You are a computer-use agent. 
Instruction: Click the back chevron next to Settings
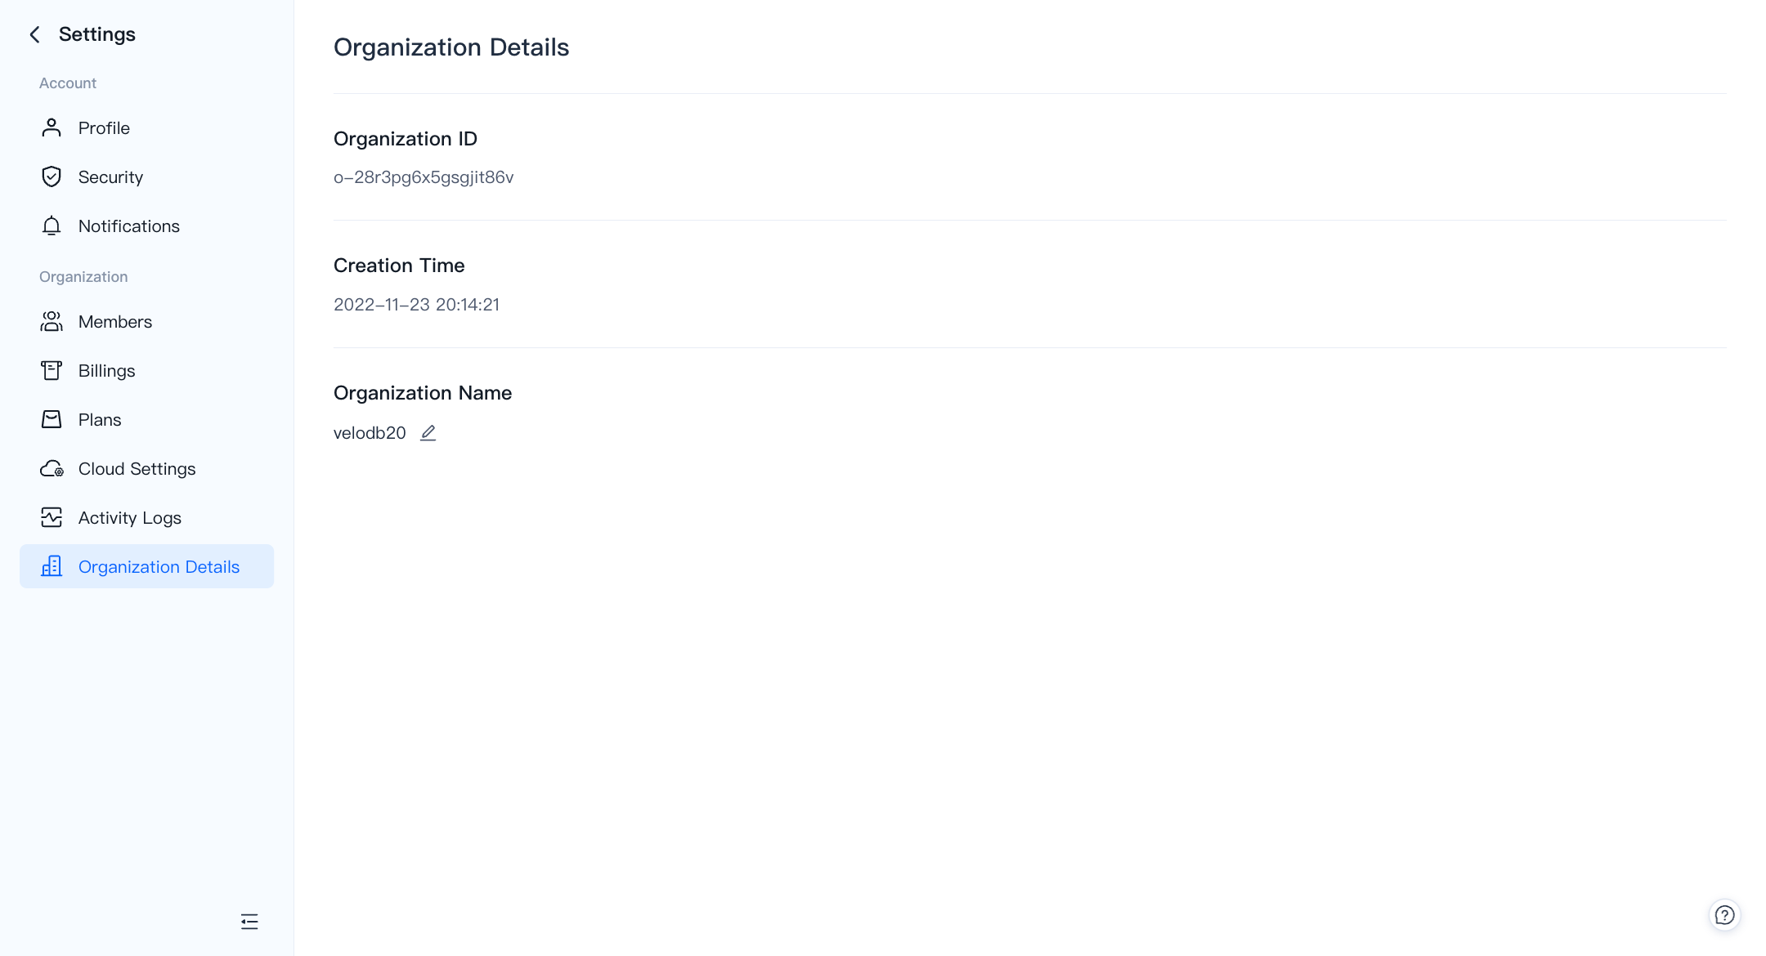pyautogui.click(x=34, y=34)
